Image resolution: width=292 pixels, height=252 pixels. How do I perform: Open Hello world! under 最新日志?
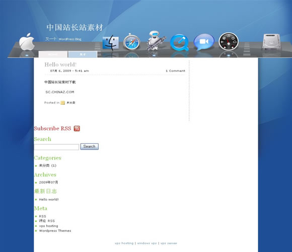tap(49, 200)
